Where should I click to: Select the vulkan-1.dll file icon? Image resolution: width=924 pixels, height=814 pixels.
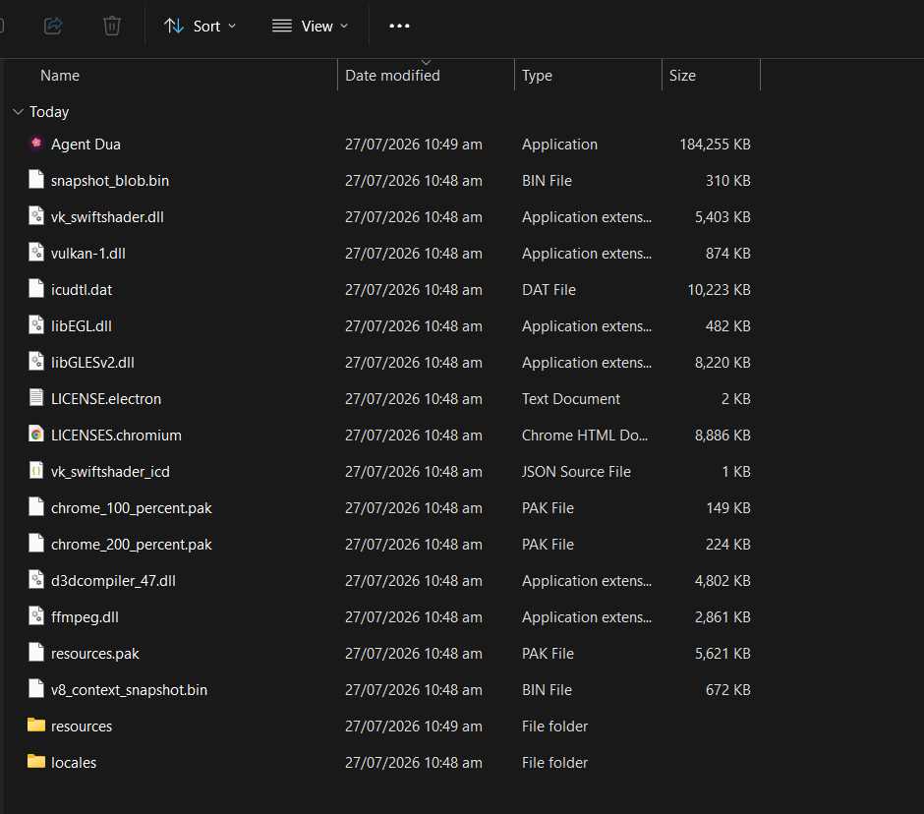pos(36,253)
